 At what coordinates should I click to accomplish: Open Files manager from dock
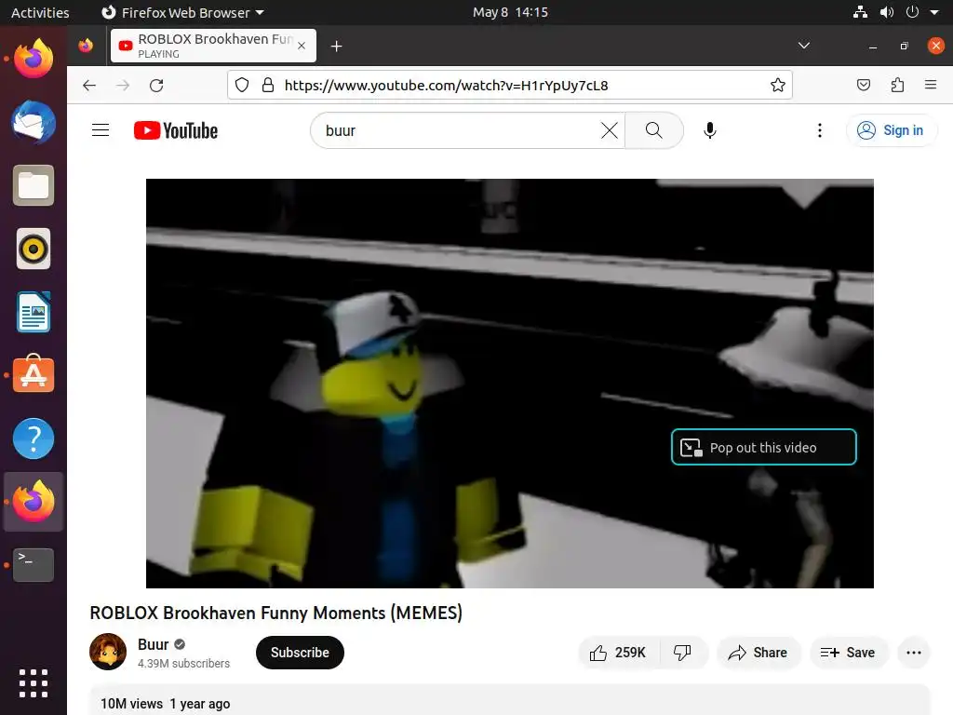[34, 185]
